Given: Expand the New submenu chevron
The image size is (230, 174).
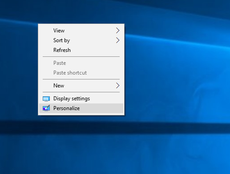Looking at the screenshot, I should click(x=117, y=86).
